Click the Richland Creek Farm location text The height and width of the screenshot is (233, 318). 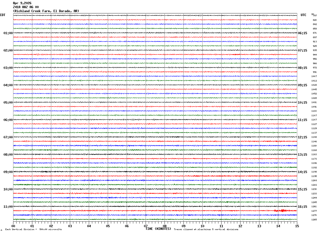pyautogui.click(x=46, y=11)
